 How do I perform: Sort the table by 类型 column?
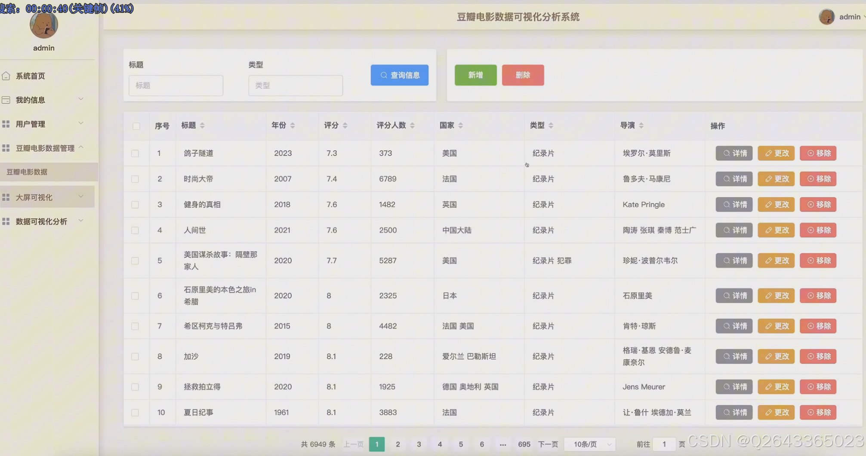coord(551,125)
